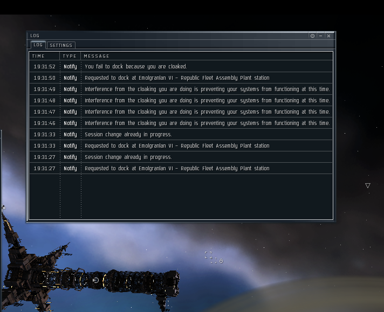
Task: Click the circular arrow icon on station
Action: coord(96,280)
